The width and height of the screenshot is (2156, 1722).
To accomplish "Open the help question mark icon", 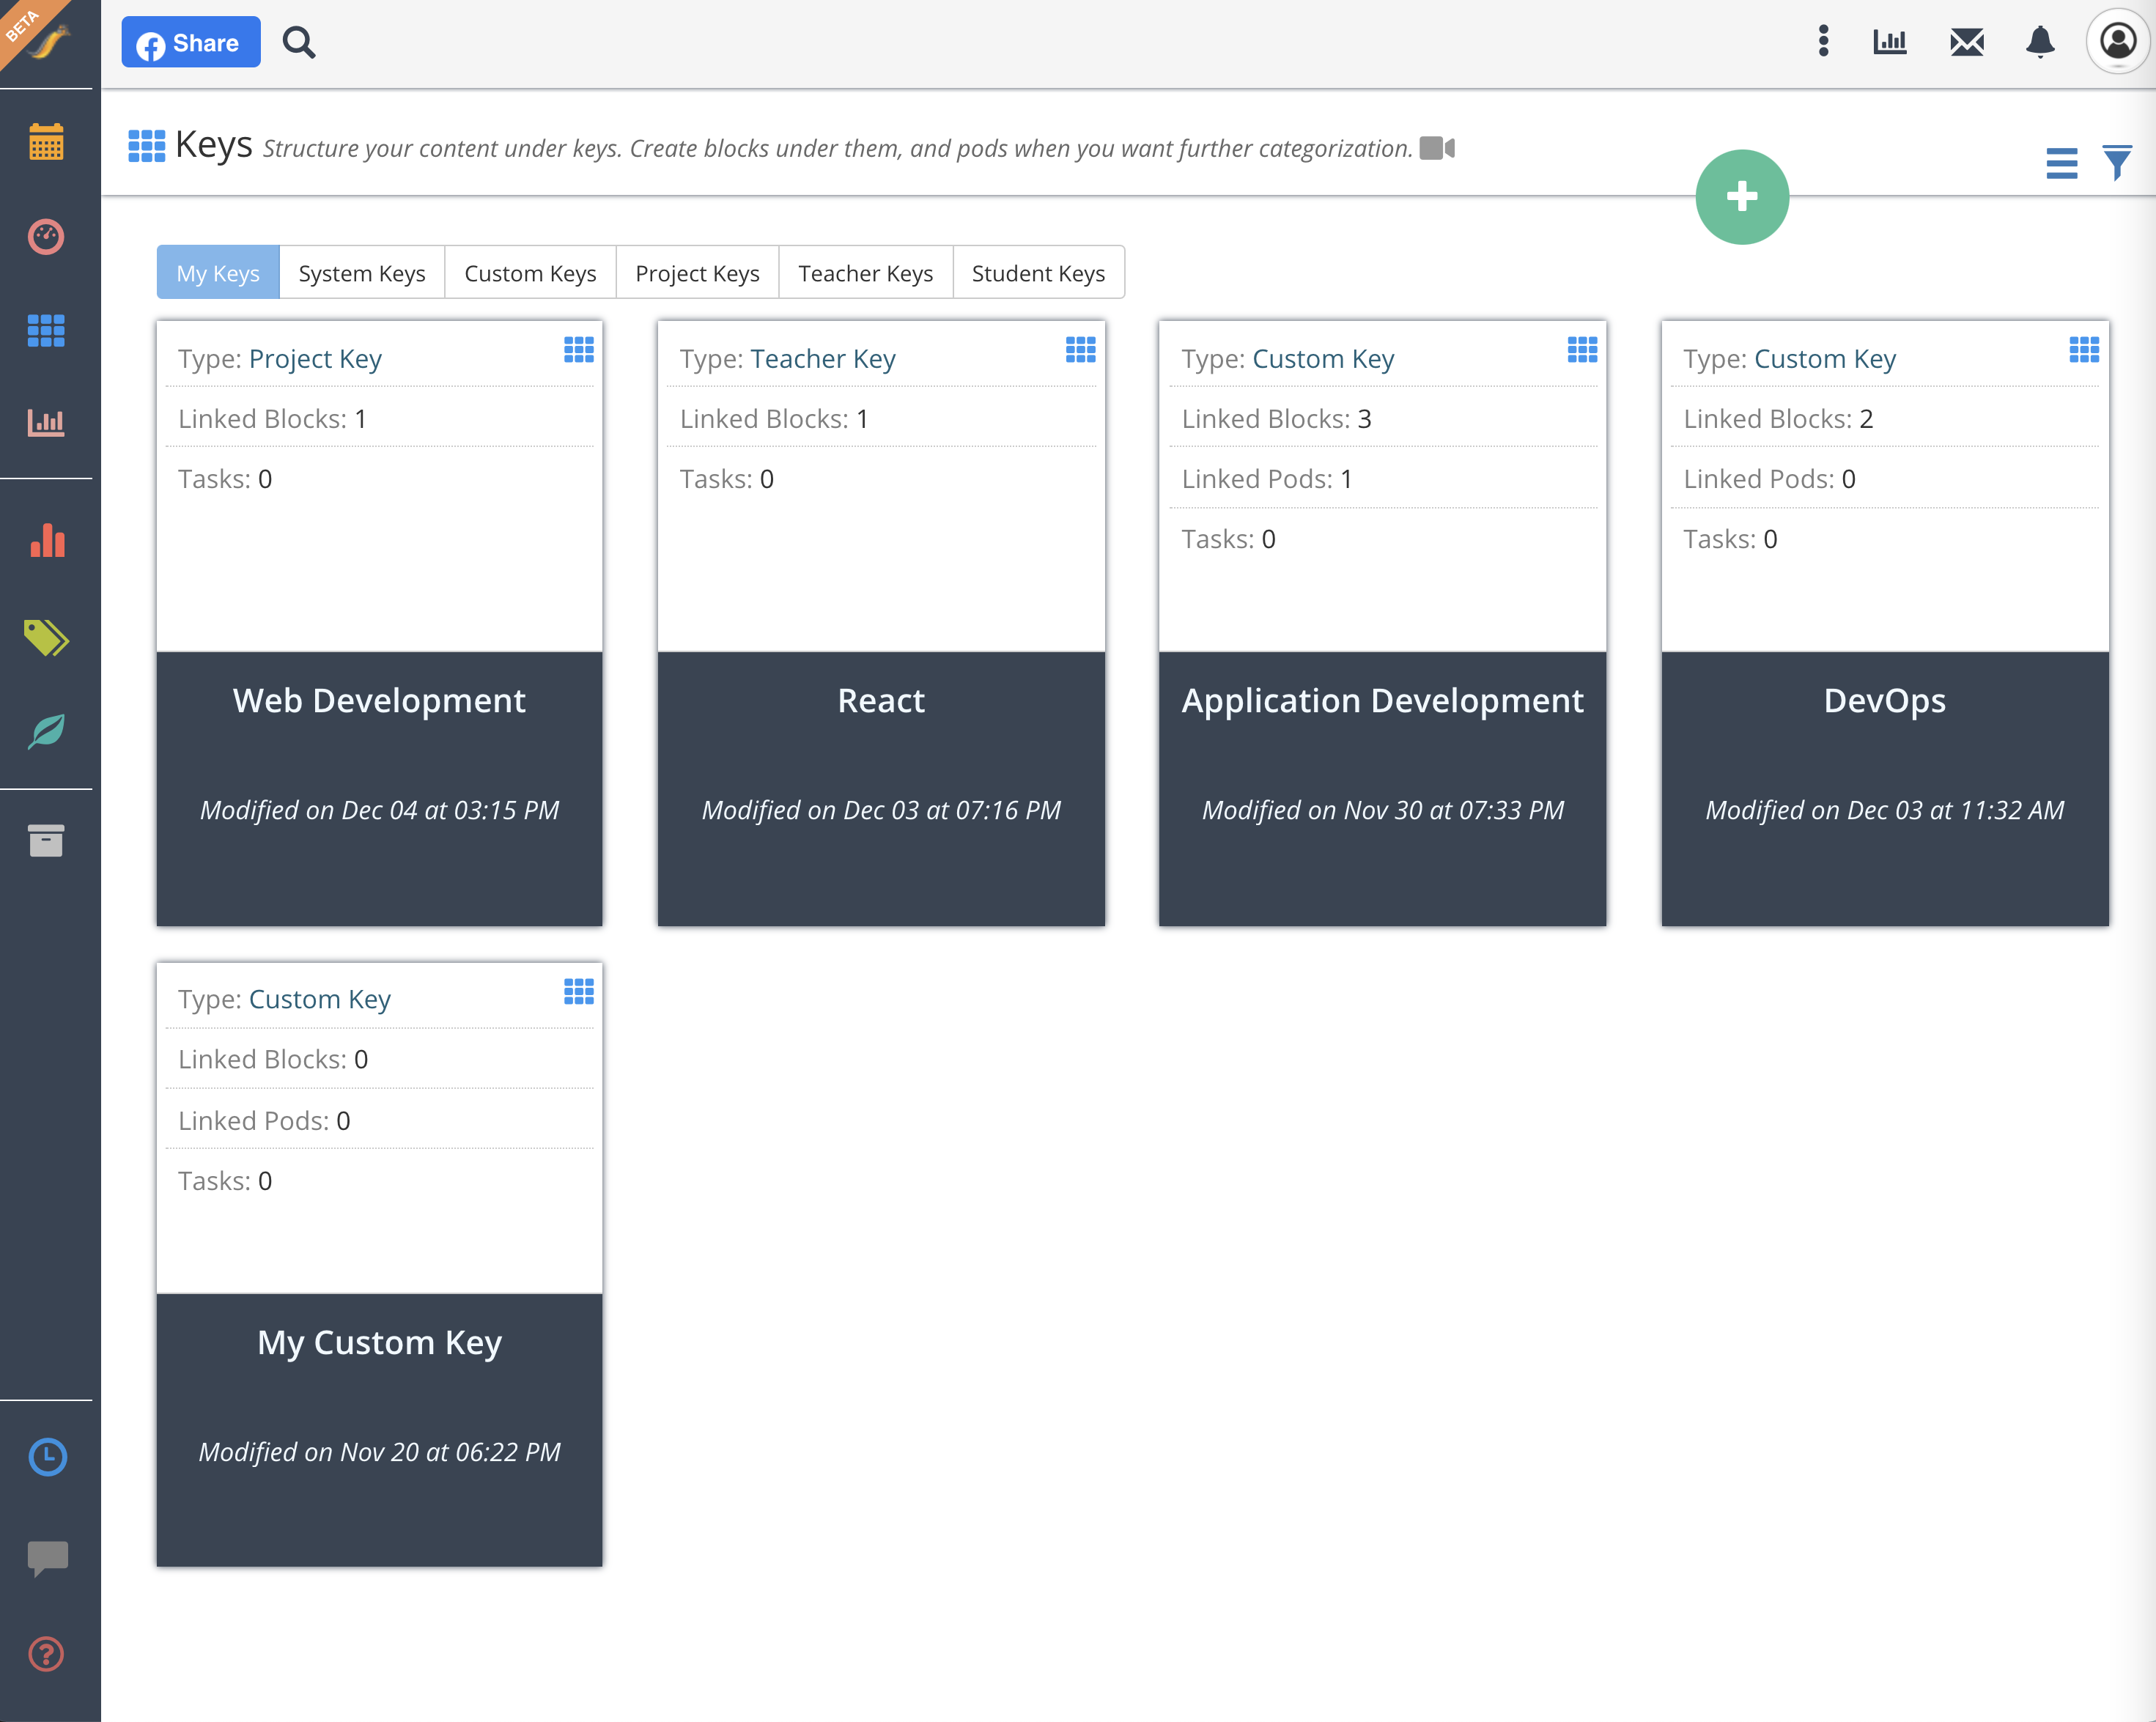I will click(46, 1654).
